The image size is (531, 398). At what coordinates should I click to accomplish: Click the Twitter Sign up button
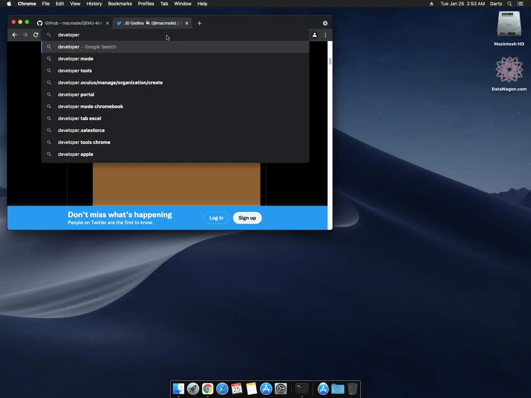(247, 218)
